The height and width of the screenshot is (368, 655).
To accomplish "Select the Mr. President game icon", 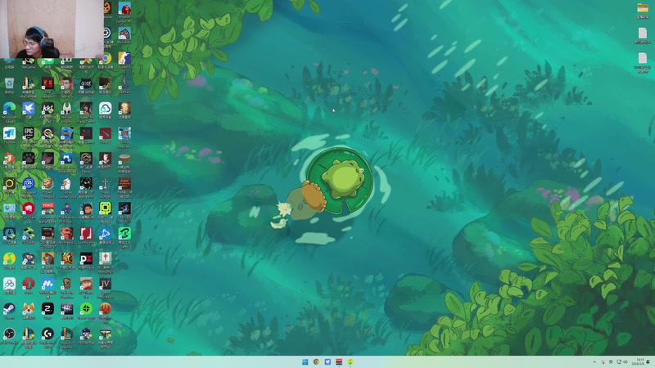I will pyautogui.click(x=67, y=234).
